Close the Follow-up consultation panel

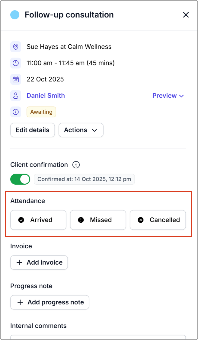pos(186,15)
